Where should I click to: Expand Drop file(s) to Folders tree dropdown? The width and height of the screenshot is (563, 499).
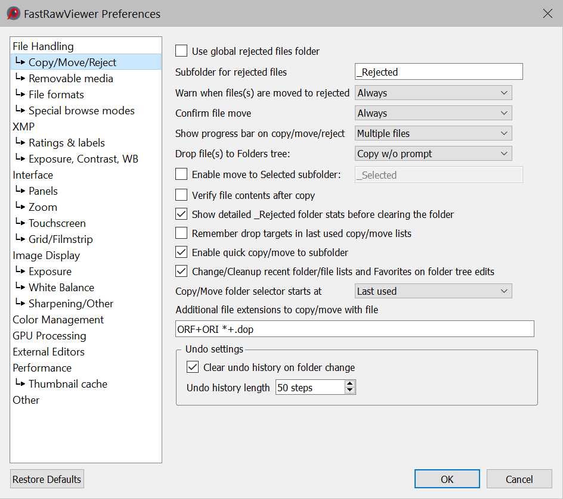433,154
